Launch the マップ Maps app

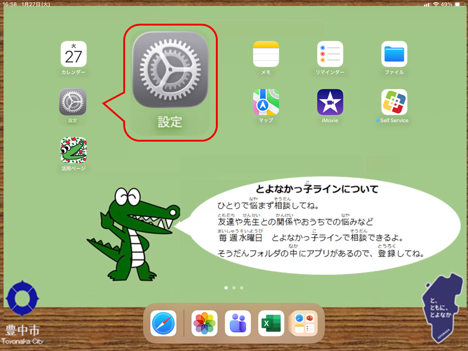(266, 102)
